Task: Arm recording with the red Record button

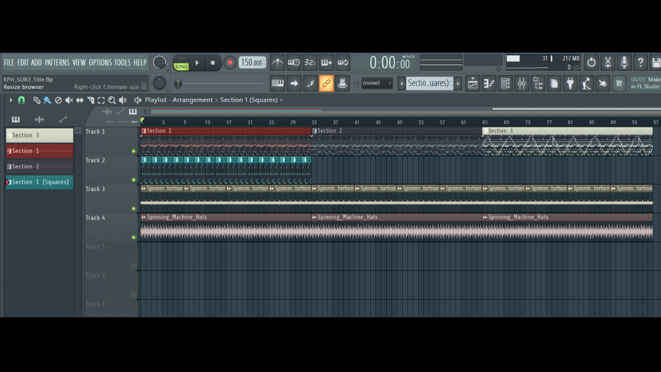Action: point(230,63)
